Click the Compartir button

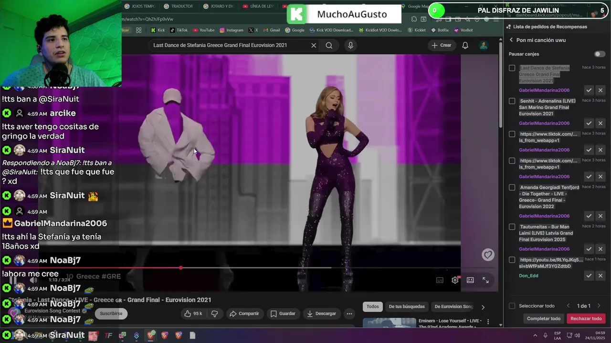click(x=244, y=313)
